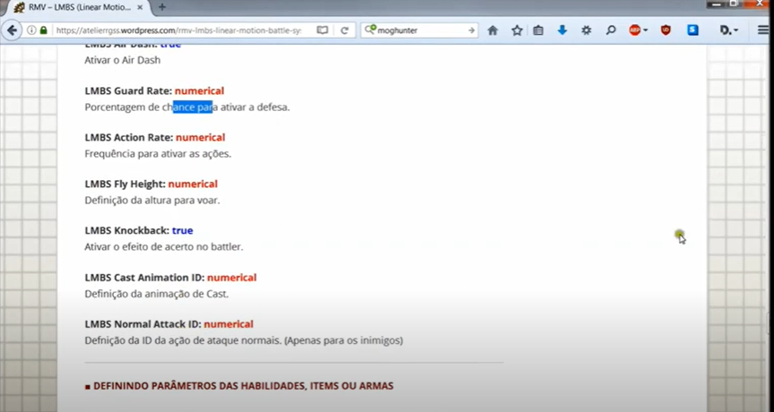This screenshot has width=774, height=412.
Task: Click heading "DEFININDO PARÂMETROS DAS HABILIDADES, ITEMS OU ARMAS"
Action: tap(243, 386)
